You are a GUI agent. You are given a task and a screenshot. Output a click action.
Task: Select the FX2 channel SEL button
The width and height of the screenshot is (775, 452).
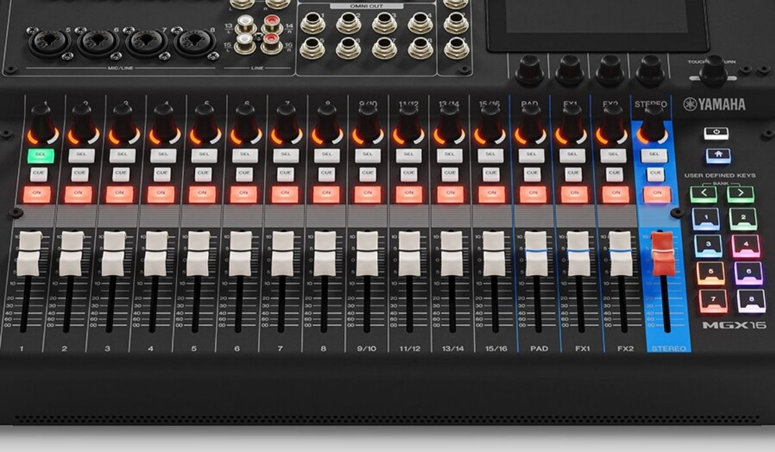pos(613,155)
